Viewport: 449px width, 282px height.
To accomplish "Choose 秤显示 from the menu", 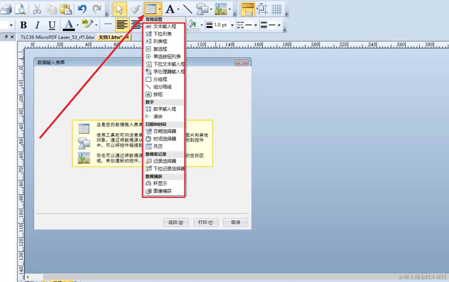I will (x=164, y=184).
